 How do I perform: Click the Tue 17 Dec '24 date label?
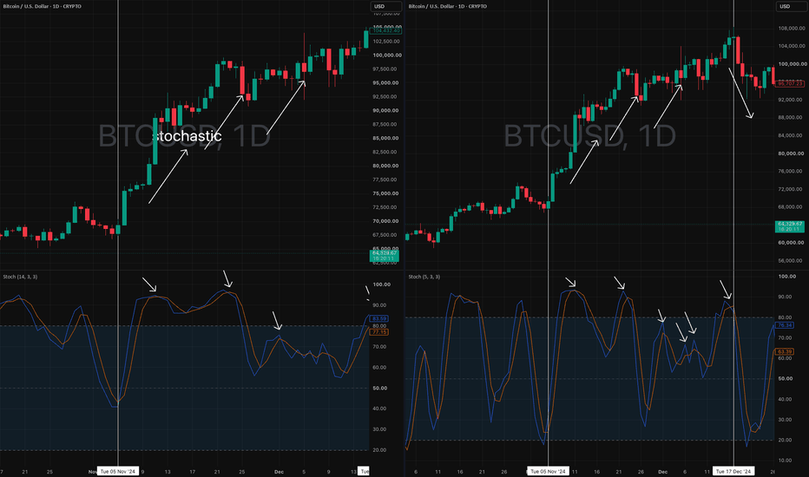(733, 471)
